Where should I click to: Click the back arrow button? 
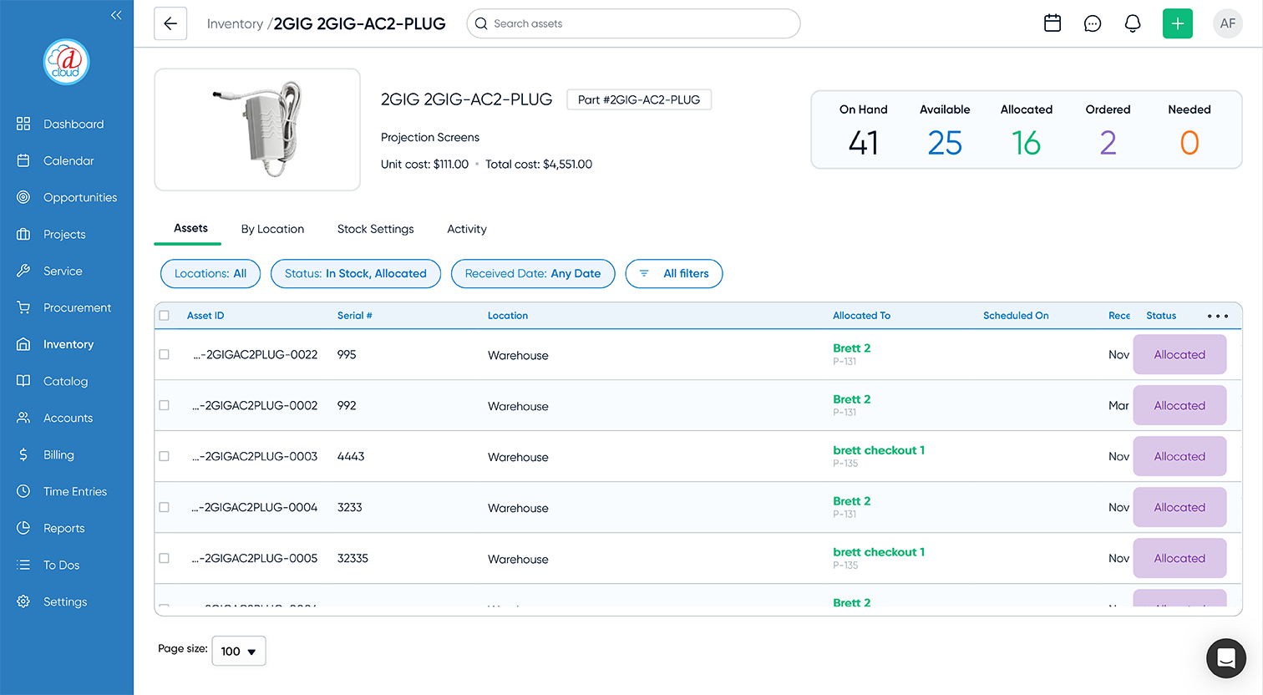coord(170,23)
